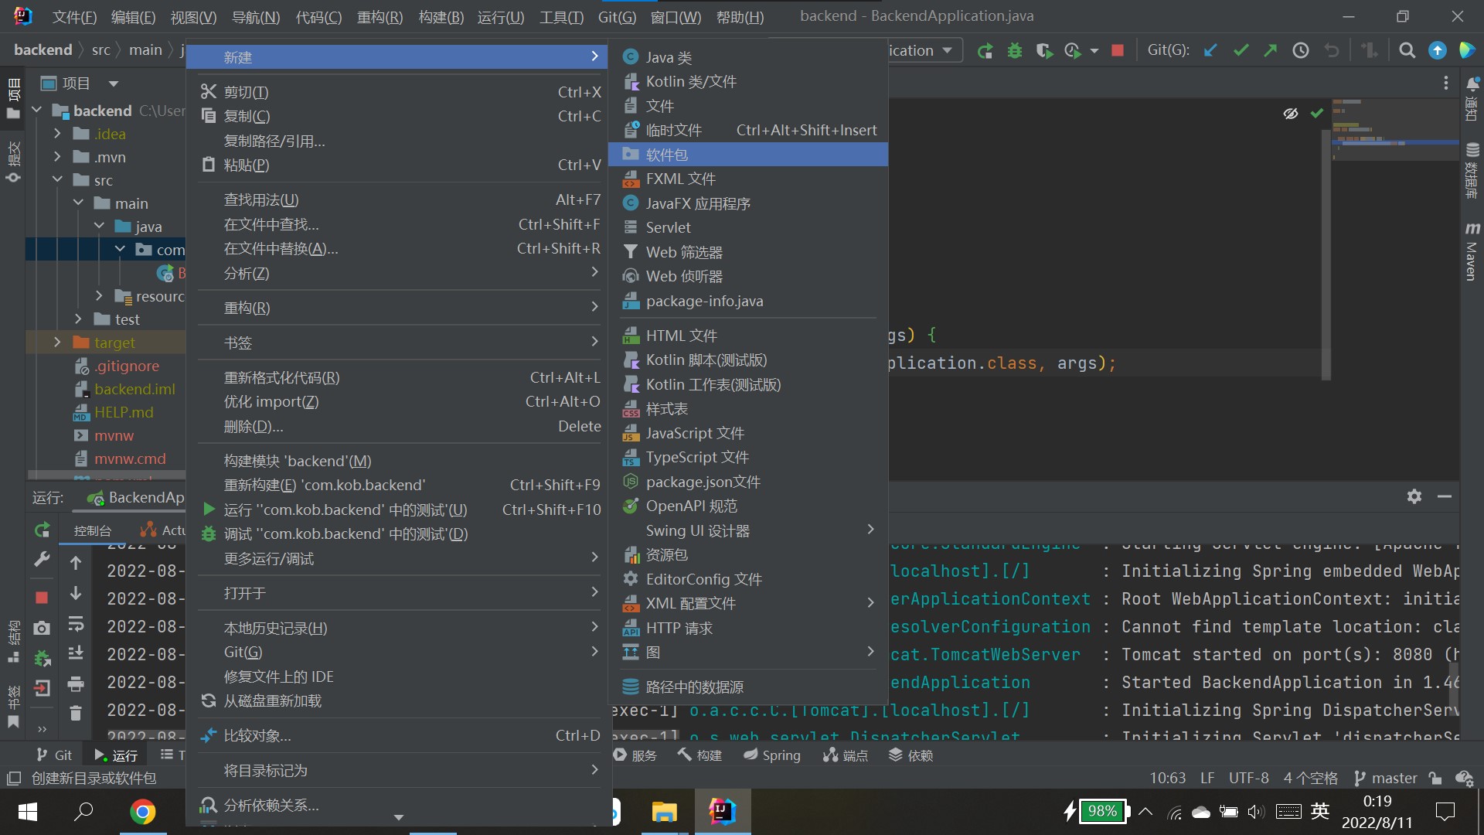Image resolution: width=1484 pixels, height=835 pixels.
Task: Open editor tab options three-dot icon
Action: click(x=1446, y=83)
